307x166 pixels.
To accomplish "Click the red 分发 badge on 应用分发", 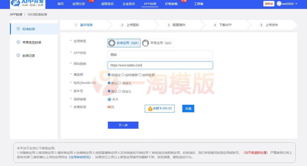I will coord(91,1).
